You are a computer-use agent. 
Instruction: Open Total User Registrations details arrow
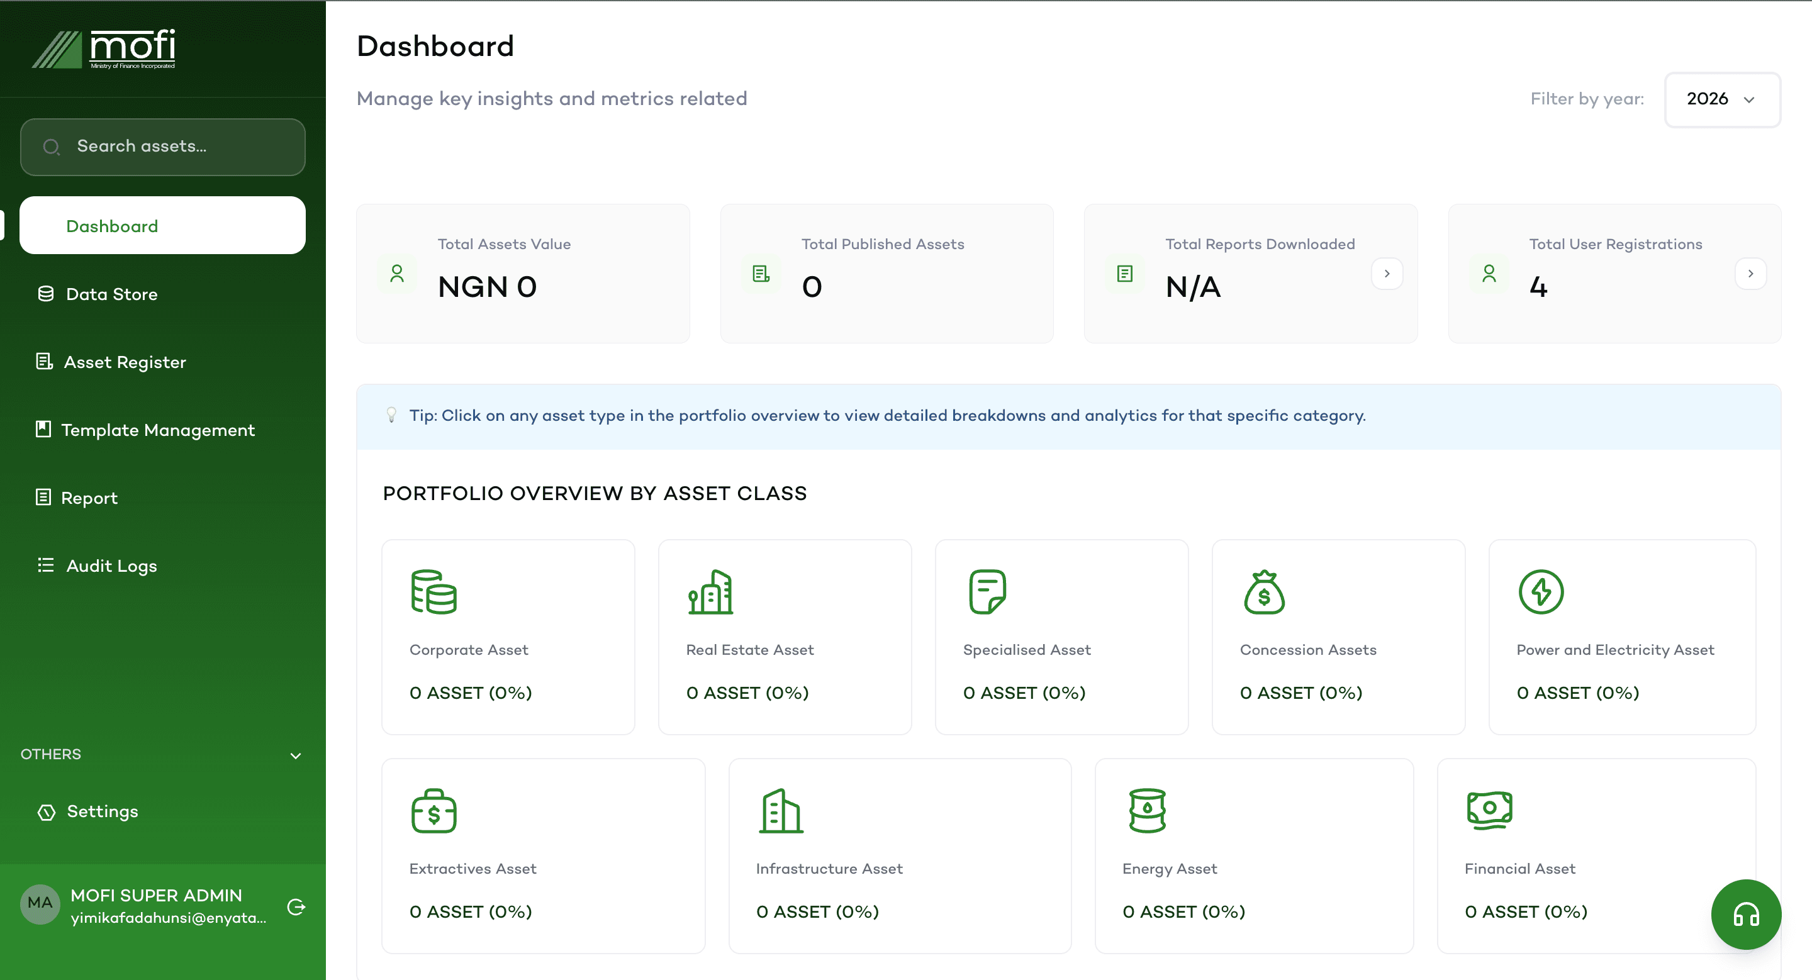pyautogui.click(x=1751, y=274)
